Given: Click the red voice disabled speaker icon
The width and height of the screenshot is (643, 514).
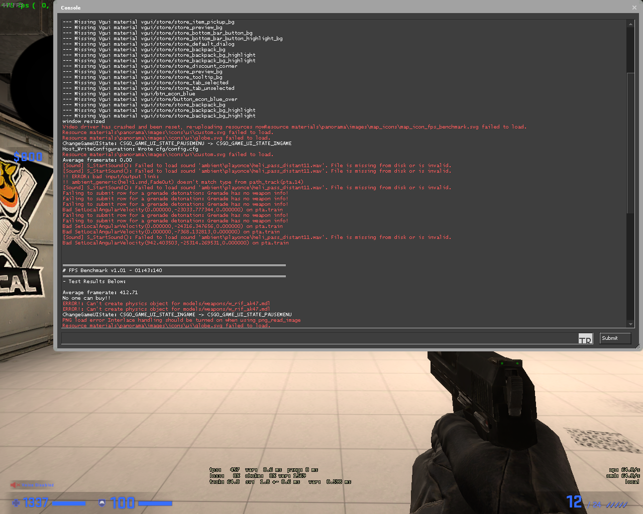Looking at the screenshot, I should coord(15,485).
